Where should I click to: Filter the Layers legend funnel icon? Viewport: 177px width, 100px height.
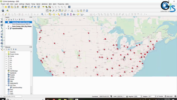coord(14,19)
